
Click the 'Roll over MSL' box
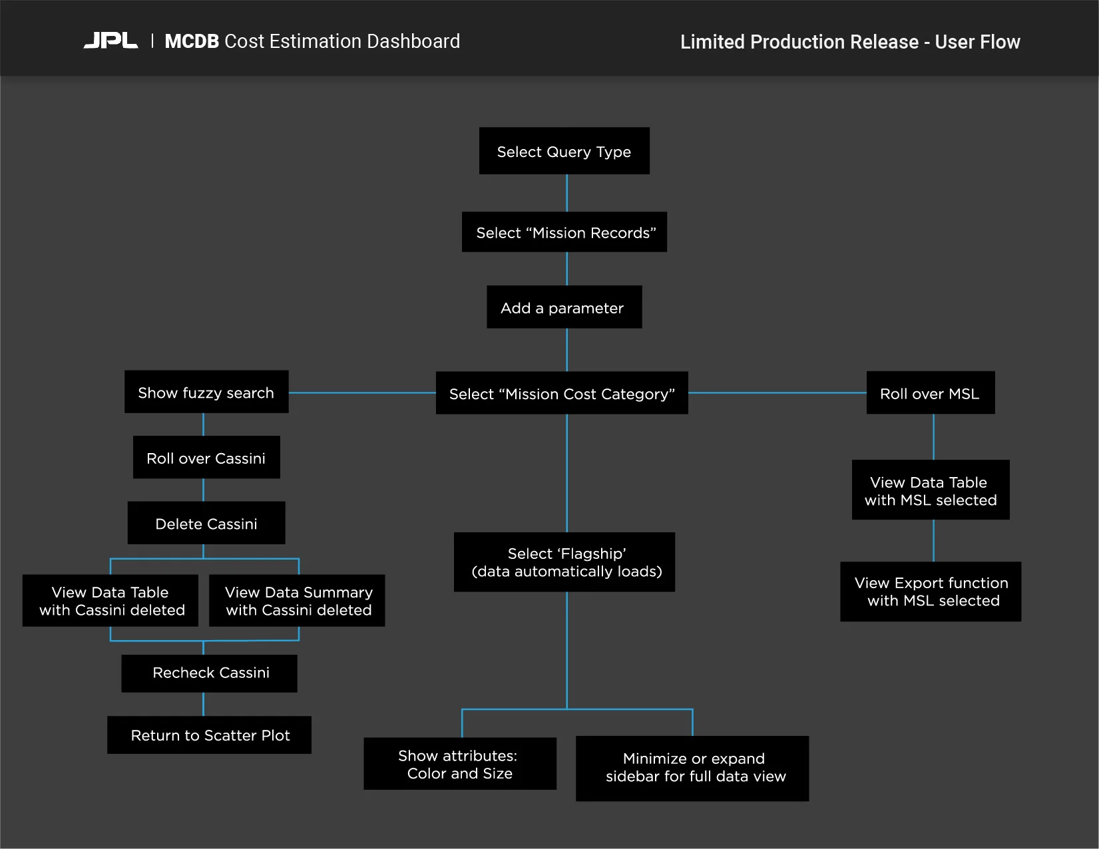(x=931, y=393)
